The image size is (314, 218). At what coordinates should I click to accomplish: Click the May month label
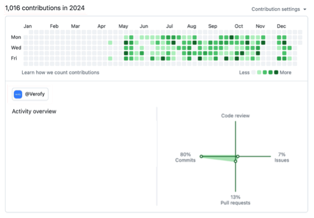tap(123, 26)
